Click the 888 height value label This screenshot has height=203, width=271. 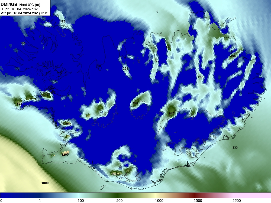(x=69, y=124)
